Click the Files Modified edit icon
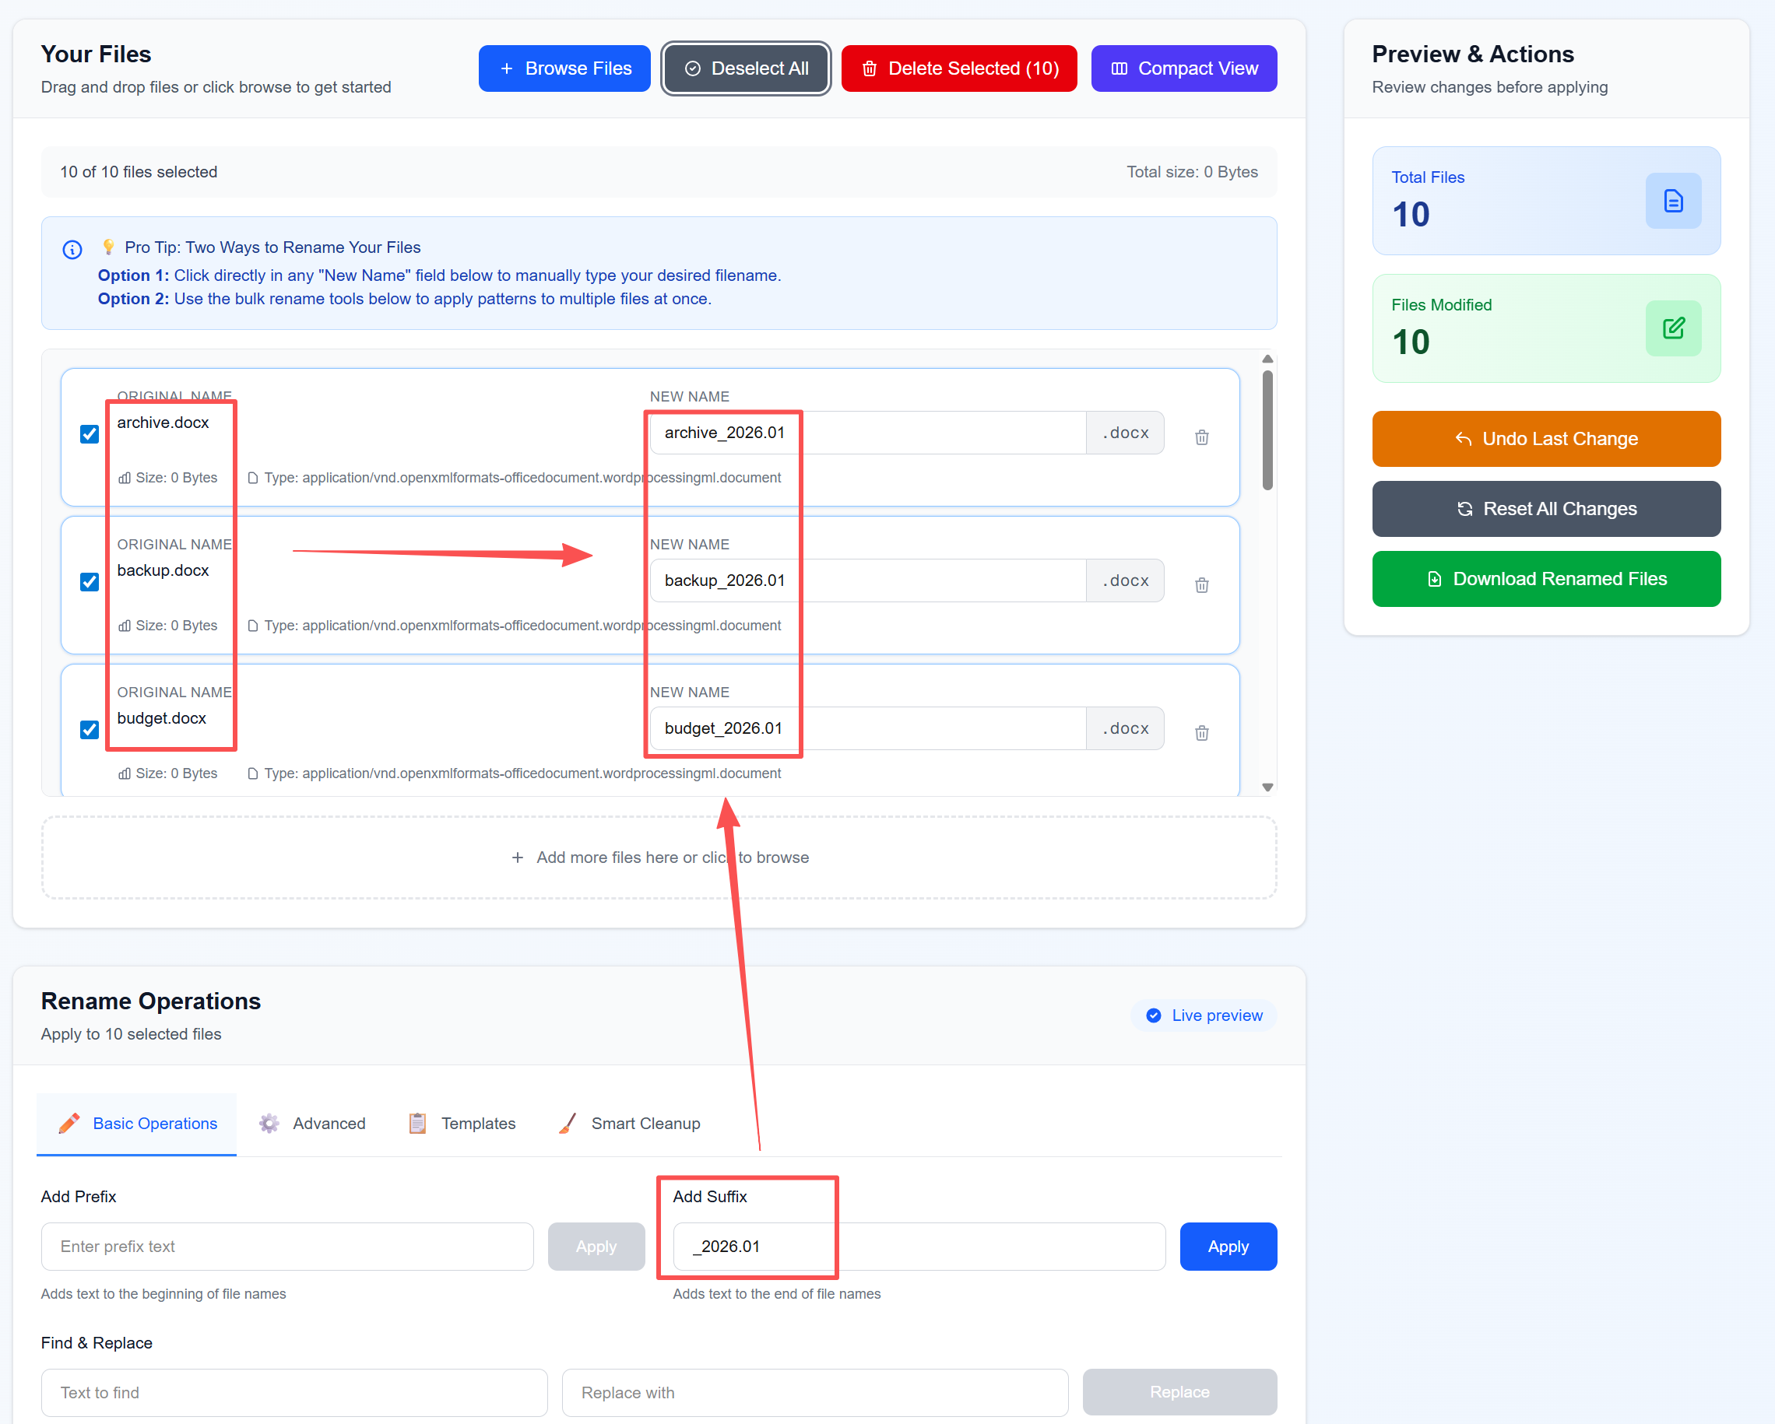 [x=1672, y=328]
